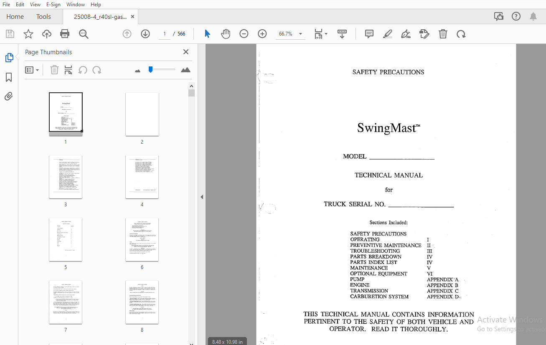Screen dimensions: 546x345
Task: Click the fit page scrolling icon
Action: coord(318,34)
